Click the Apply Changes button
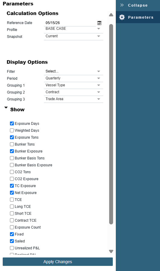This screenshot has height=271, width=160. click(58, 262)
